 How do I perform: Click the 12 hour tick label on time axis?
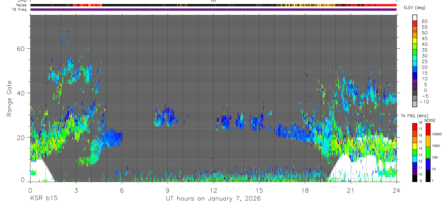point(214,190)
